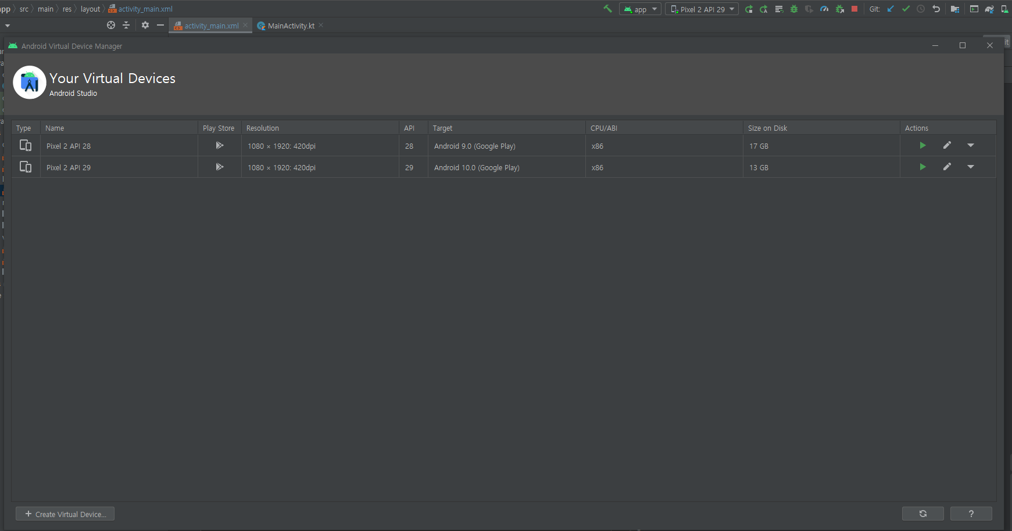Click the Select Opened File target icon
1012x531 pixels.
point(111,25)
